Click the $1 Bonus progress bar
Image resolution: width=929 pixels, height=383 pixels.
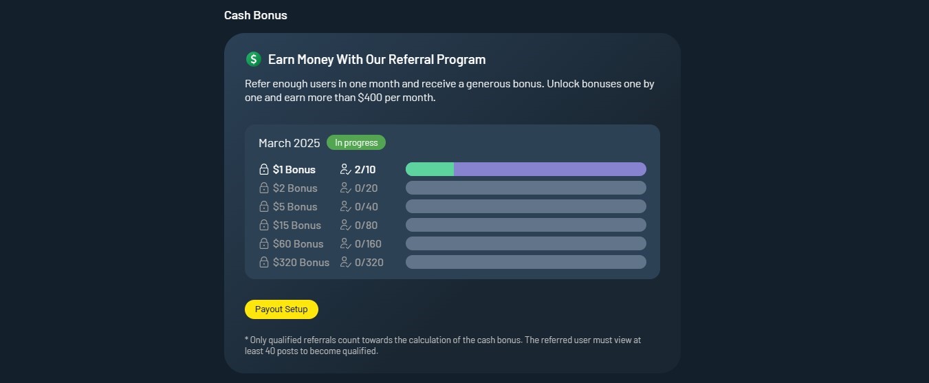(526, 169)
